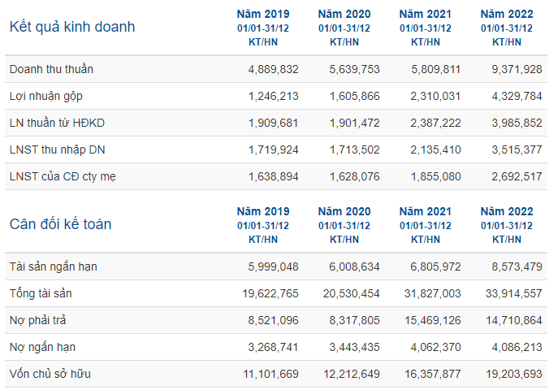Select LNST của CĐ cty mẹ row

276,176
